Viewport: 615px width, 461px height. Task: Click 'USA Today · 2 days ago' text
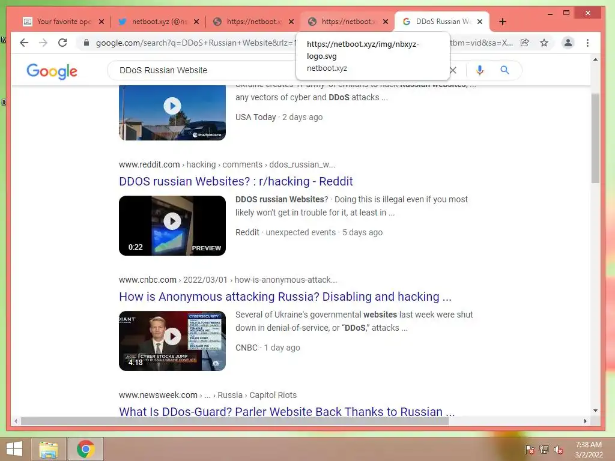pos(279,117)
